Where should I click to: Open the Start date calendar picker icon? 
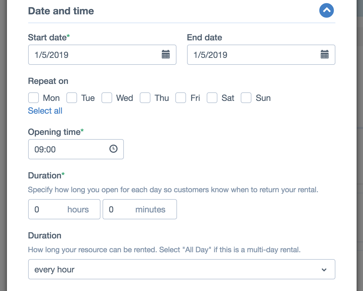(166, 54)
